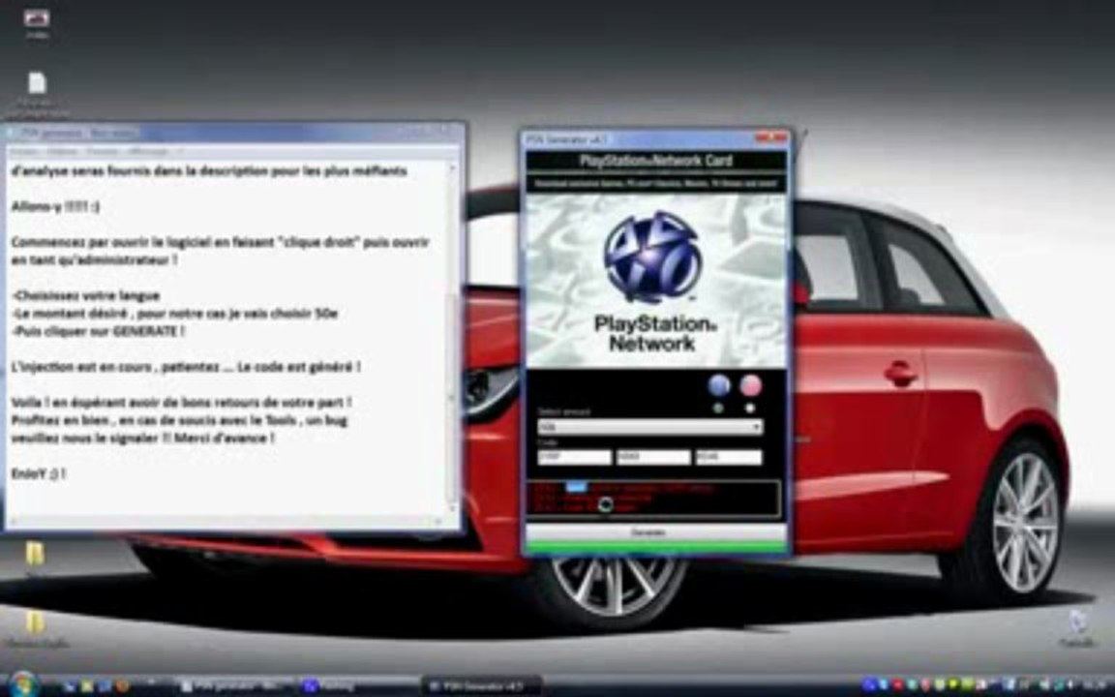Click the first Code field in PSN Generator
This screenshot has width=1115, height=697.
(x=575, y=457)
